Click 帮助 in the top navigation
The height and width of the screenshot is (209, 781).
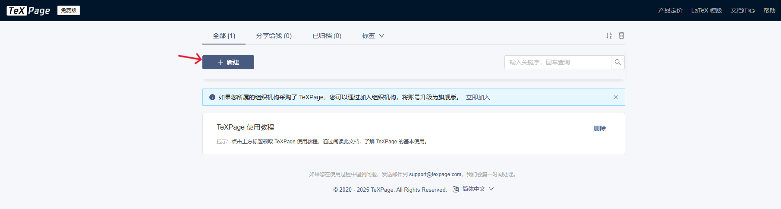[769, 10]
